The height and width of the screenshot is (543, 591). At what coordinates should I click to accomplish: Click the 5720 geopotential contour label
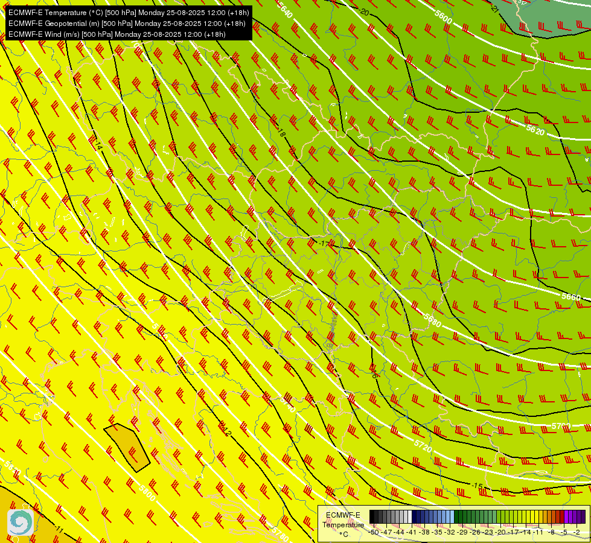point(423,446)
